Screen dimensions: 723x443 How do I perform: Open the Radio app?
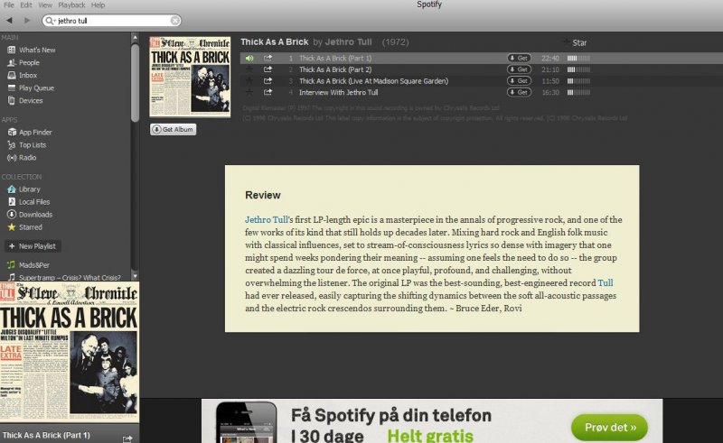[28, 157]
